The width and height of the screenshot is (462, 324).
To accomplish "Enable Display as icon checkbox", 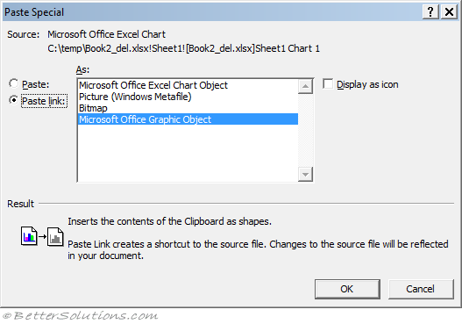I will click(x=328, y=83).
